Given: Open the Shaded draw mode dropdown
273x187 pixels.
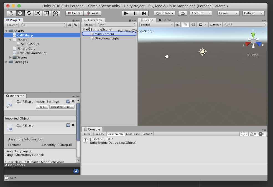Looking at the screenshot, I should coord(156,25).
